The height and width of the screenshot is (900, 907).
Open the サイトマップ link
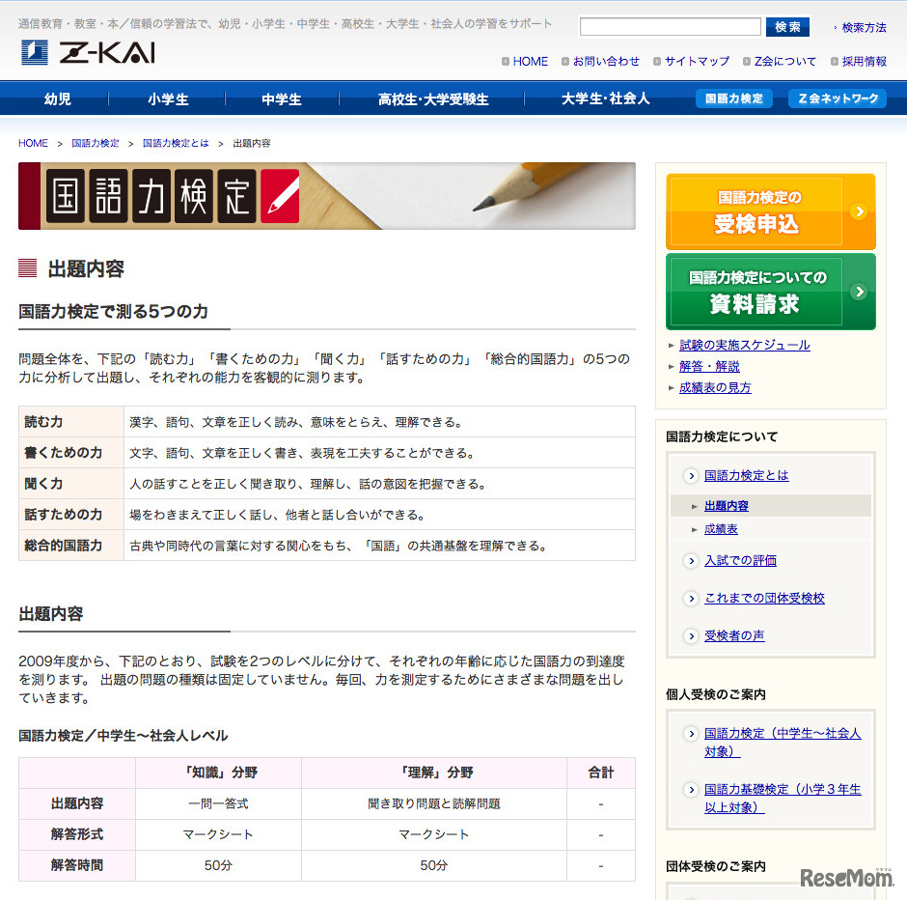[697, 62]
